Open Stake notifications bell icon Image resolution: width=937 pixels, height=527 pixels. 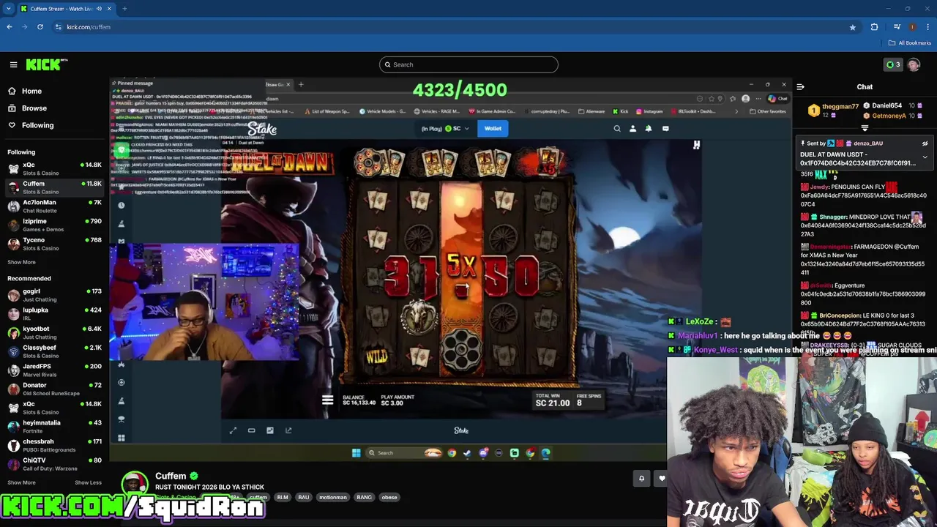tap(649, 129)
